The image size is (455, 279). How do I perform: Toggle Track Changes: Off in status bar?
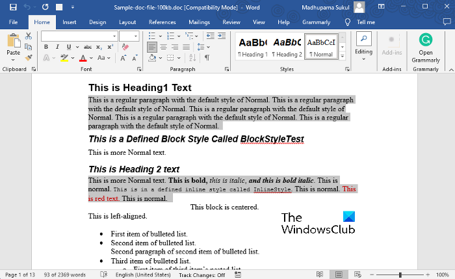click(202, 275)
